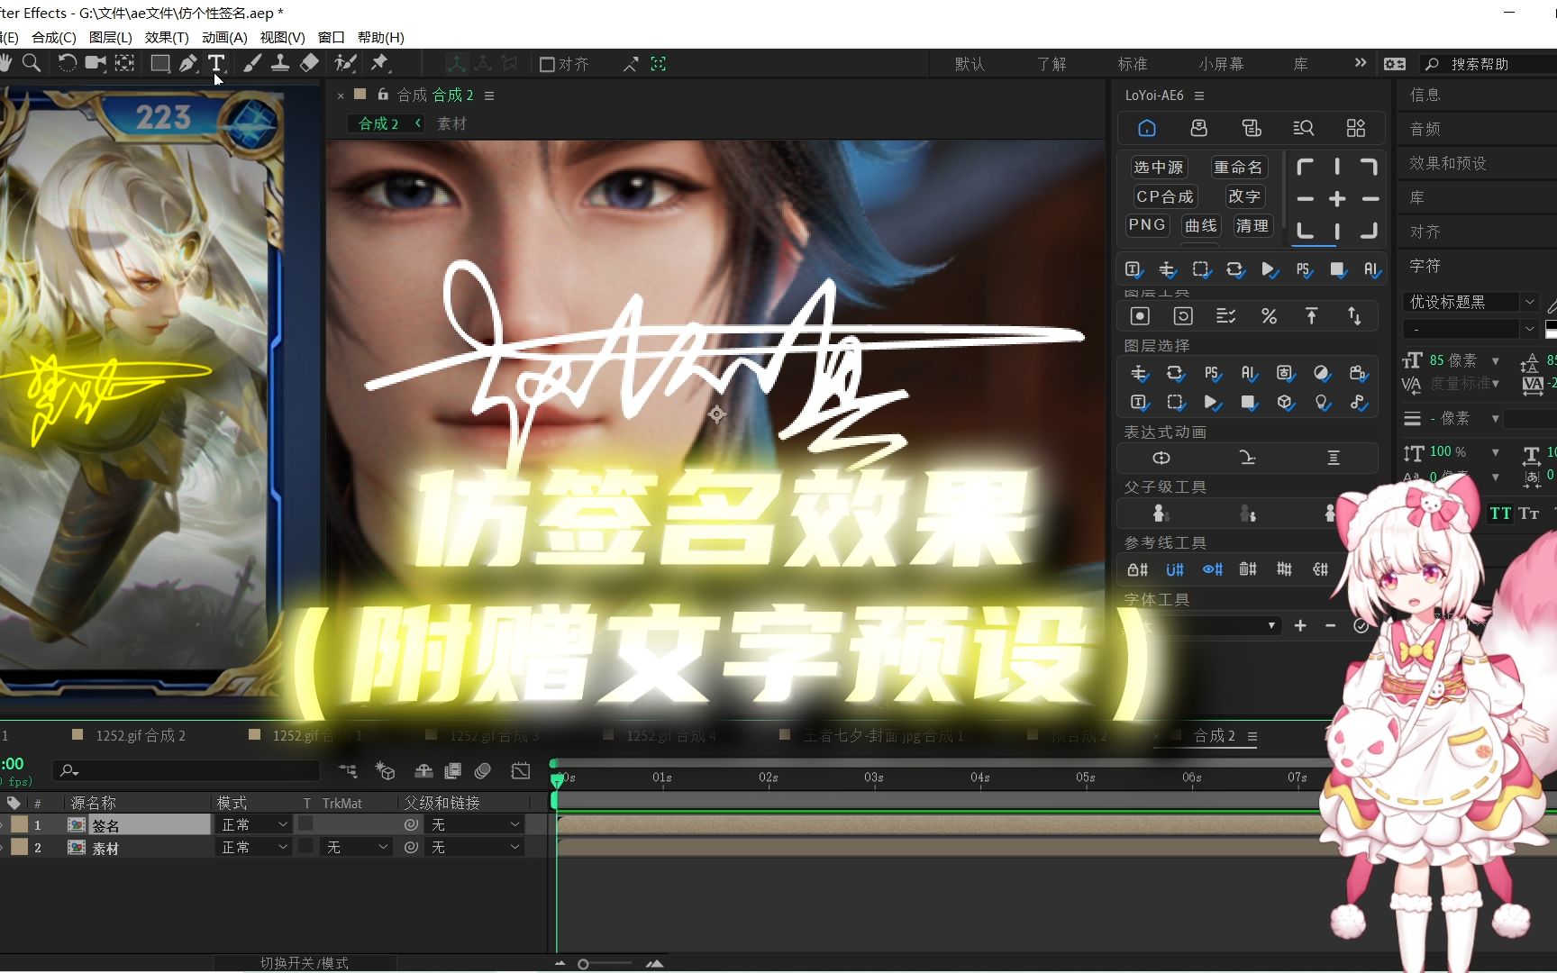Toggle lock on composition viewer
The height and width of the screenshot is (973, 1557).
click(x=383, y=94)
